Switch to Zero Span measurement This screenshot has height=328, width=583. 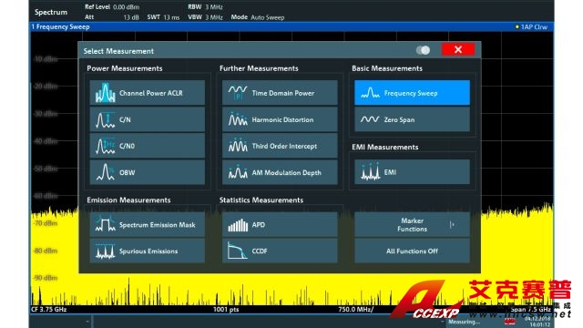[x=412, y=119]
